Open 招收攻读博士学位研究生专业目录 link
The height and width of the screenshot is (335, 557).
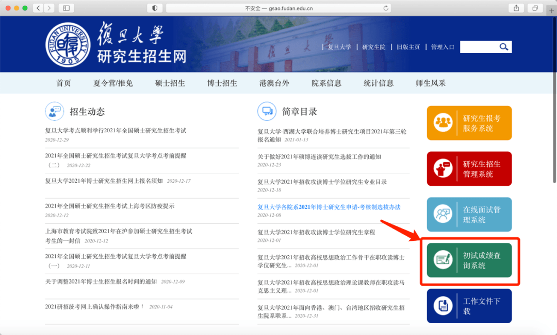click(322, 182)
